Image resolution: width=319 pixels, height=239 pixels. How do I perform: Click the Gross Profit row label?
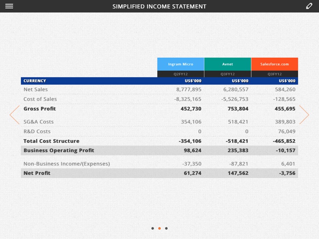point(40,109)
